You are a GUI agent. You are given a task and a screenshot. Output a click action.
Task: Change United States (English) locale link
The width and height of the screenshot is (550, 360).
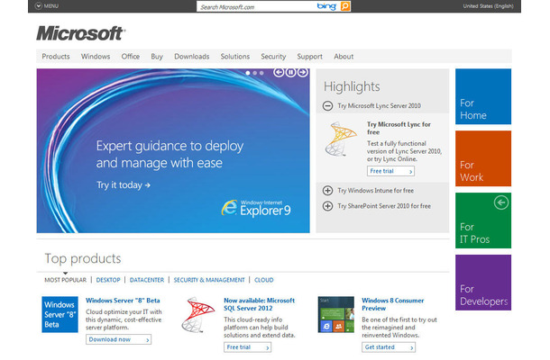click(488, 6)
